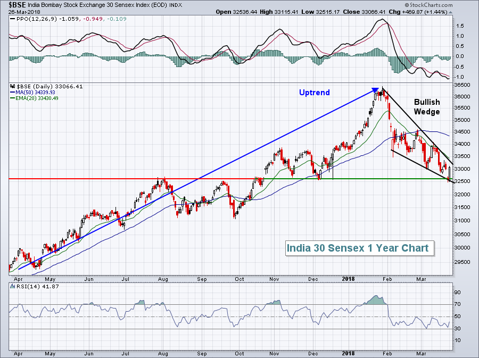Click the RSI area-chart icon beside RSI(14)

[x=12, y=286]
